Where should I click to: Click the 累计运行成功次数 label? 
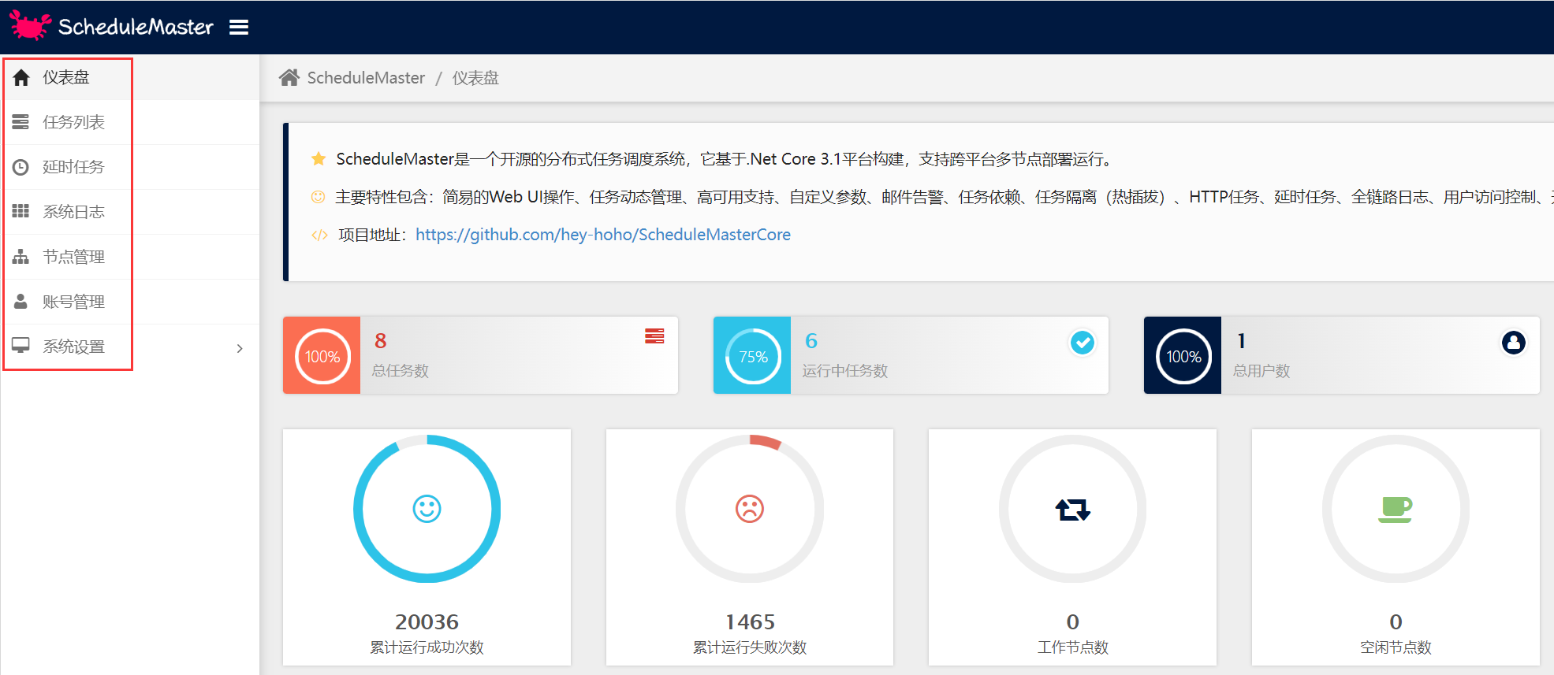click(427, 647)
